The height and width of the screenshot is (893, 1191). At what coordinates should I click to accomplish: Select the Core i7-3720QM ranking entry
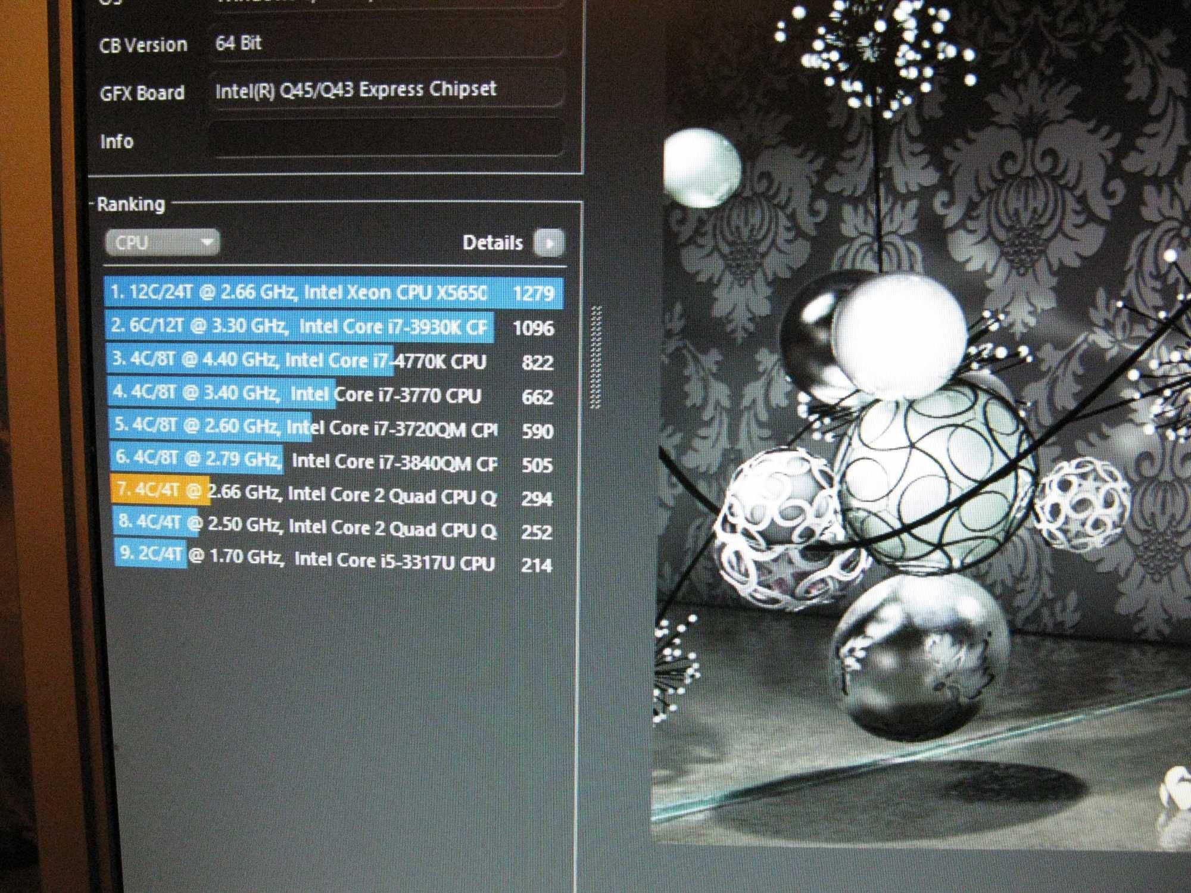[333, 429]
